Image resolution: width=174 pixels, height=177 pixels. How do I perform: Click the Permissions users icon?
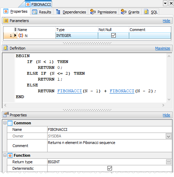93,12
